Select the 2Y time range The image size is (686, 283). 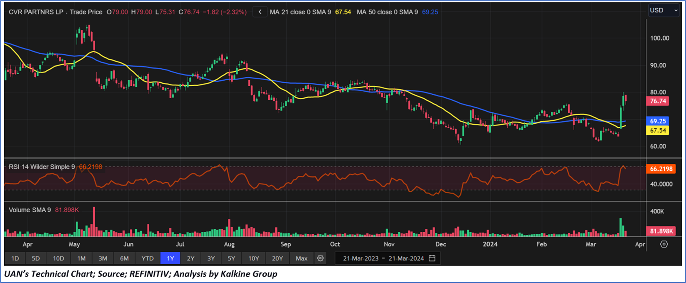191,258
